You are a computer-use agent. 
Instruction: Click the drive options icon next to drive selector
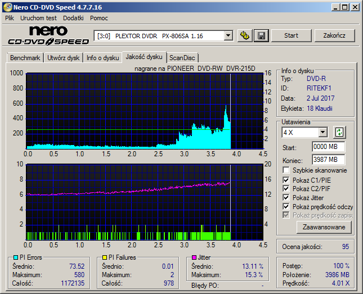click(x=245, y=35)
